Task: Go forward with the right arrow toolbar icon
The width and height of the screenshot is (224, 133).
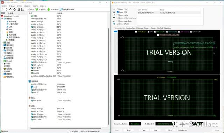Action: coord(7,9)
